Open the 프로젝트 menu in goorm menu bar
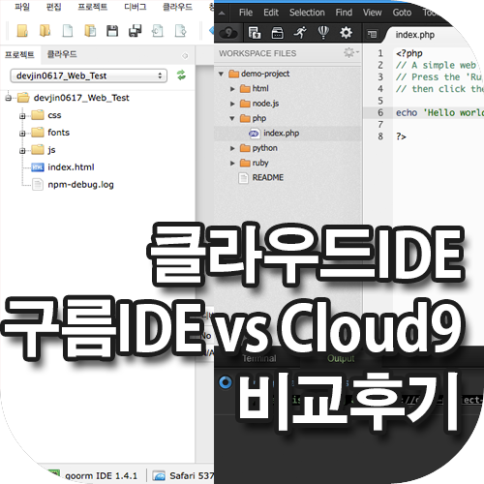The image size is (484, 484). 93,7
